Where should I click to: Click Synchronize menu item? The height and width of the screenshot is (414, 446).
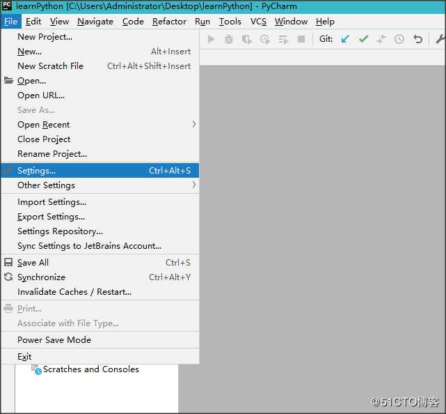(x=100, y=277)
